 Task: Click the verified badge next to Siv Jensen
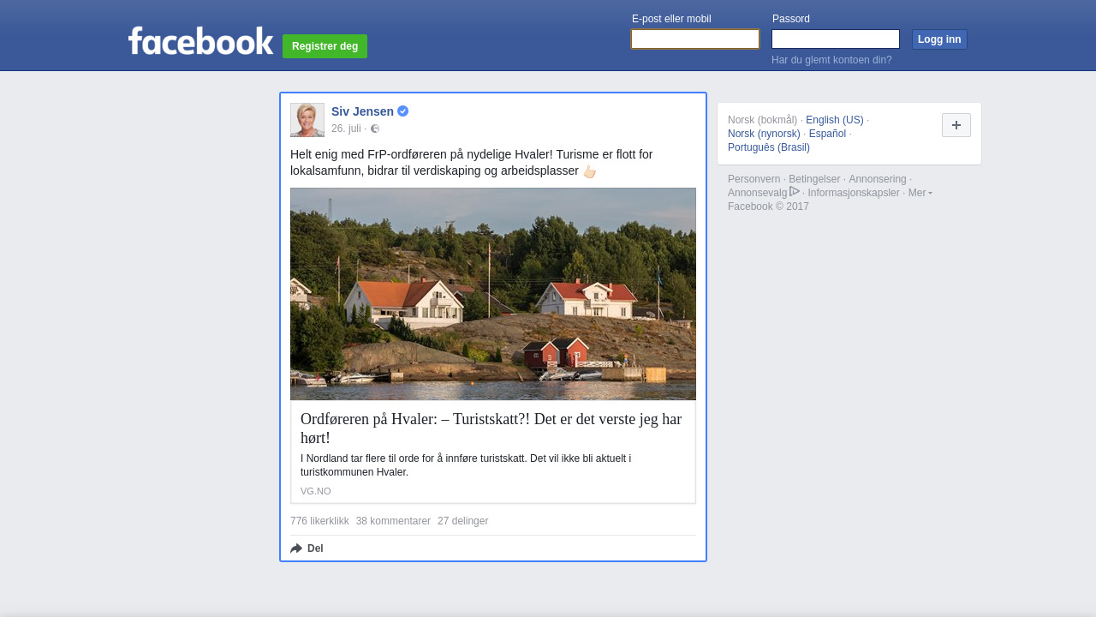(403, 111)
